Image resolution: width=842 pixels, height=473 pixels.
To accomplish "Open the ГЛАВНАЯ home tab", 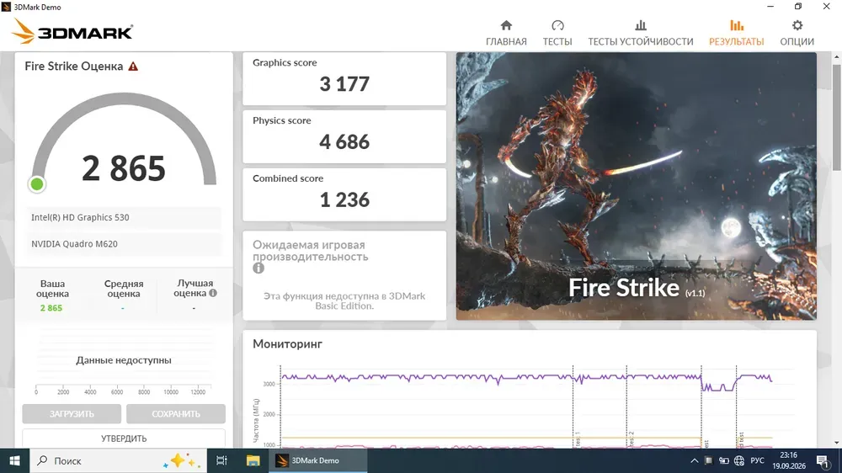I will (x=506, y=33).
